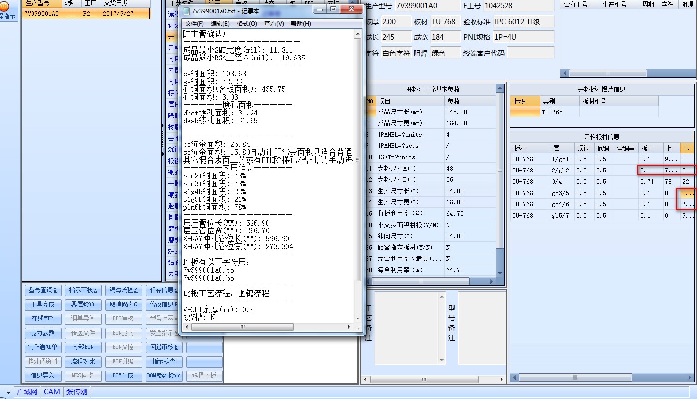
Task: Click the BOM生成 button
Action: click(x=124, y=375)
